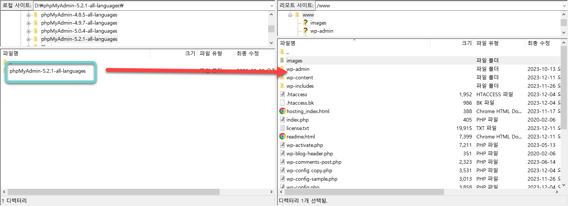Select phpMyAdmin-5.0.4-all-languages in local tree
This screenshot has height=206, width=568.
tap(79, 31)
